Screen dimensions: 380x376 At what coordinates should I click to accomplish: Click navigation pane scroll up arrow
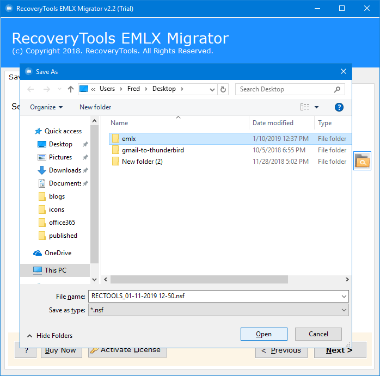tap(95, 121)
